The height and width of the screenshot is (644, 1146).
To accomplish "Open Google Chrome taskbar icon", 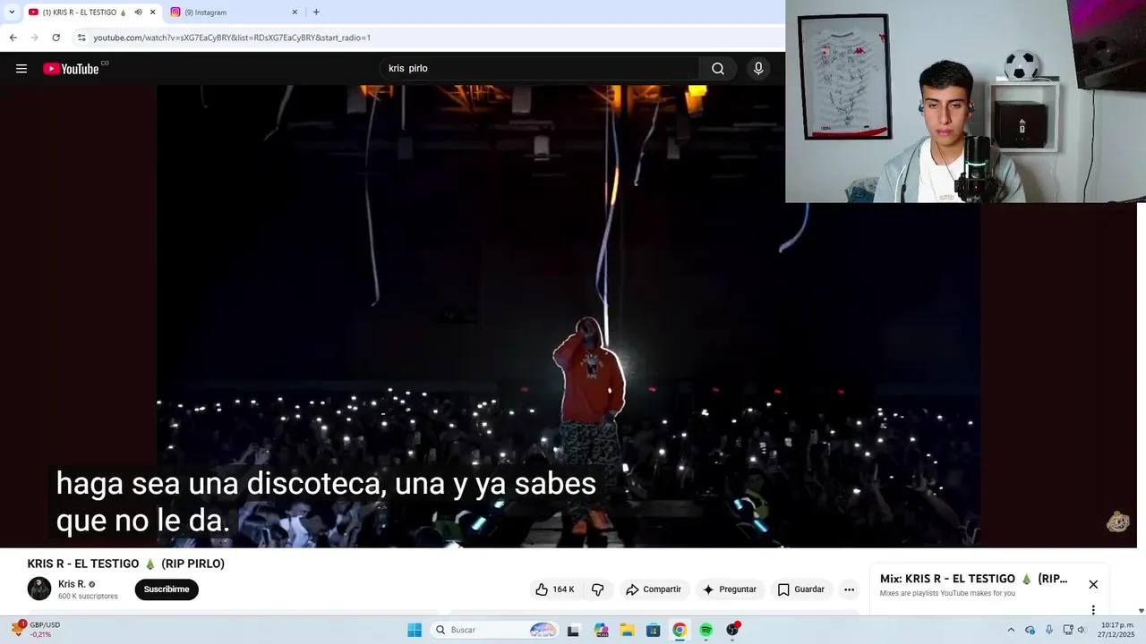I will 680,630.
